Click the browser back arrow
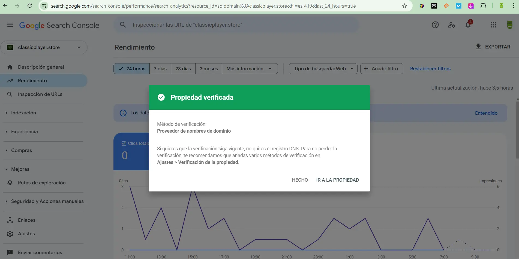 (x=5, y=6)
